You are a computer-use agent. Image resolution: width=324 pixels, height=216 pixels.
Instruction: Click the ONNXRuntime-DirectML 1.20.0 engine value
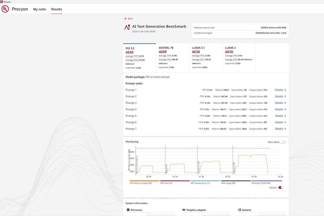pyautogui.click(x=271, y=33)
